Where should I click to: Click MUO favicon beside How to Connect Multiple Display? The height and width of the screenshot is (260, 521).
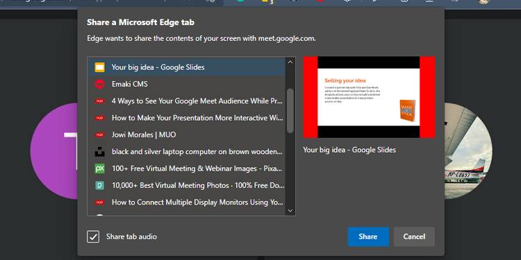point(99,202)
